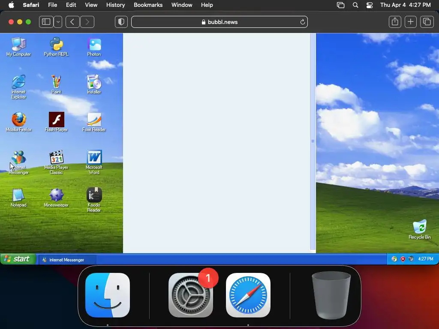Image resolution: width=439 pixels, height=329 pixels.
Task: Launch Mozilla Firefox from the desktop
Action: click(x=18, y=122)
